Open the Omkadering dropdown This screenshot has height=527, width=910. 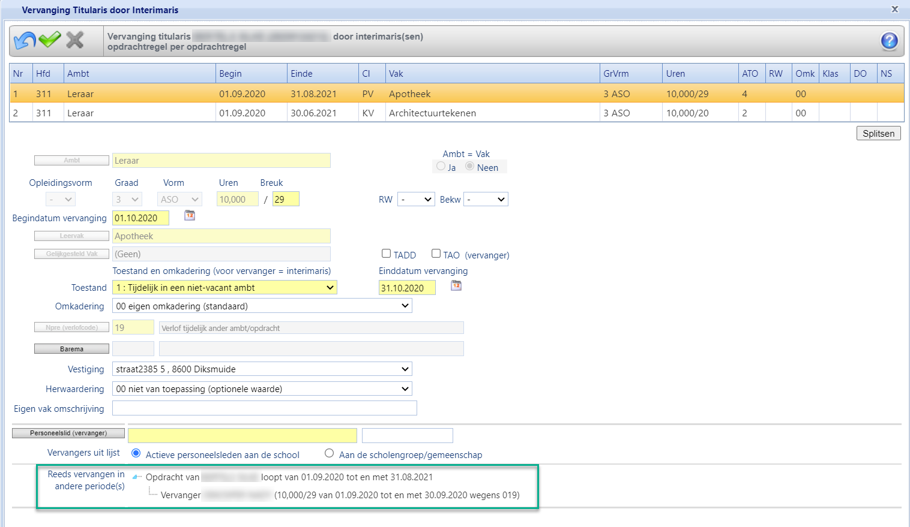click(x=262, y=306)
